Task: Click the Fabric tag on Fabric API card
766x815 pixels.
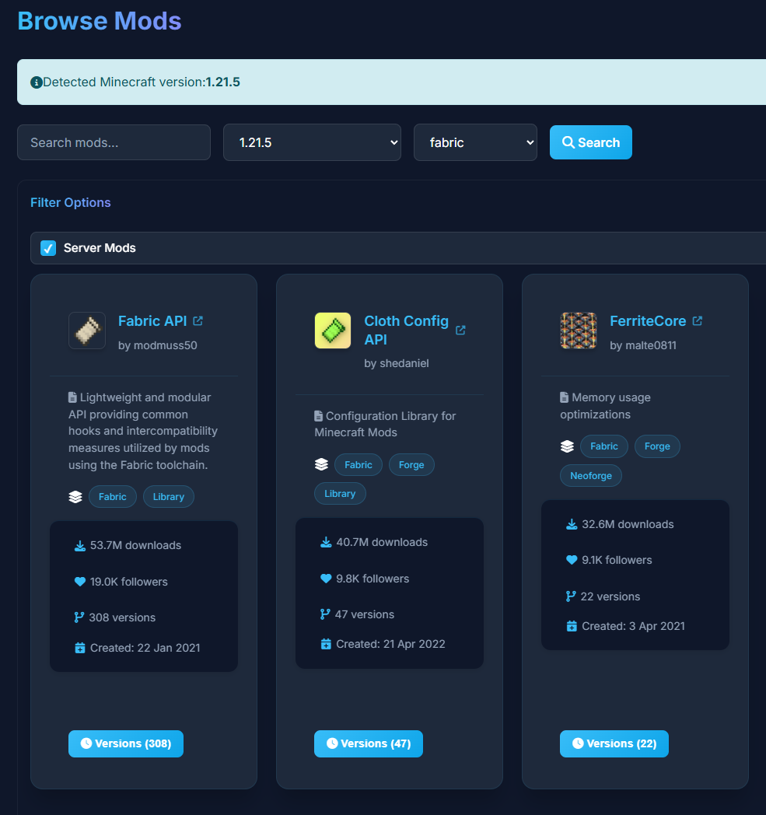Action: point(113,497)
